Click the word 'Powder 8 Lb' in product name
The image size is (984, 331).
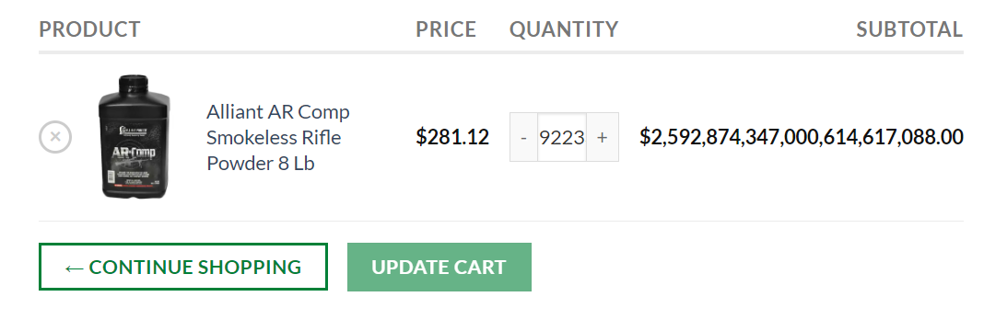click(261, 164)
